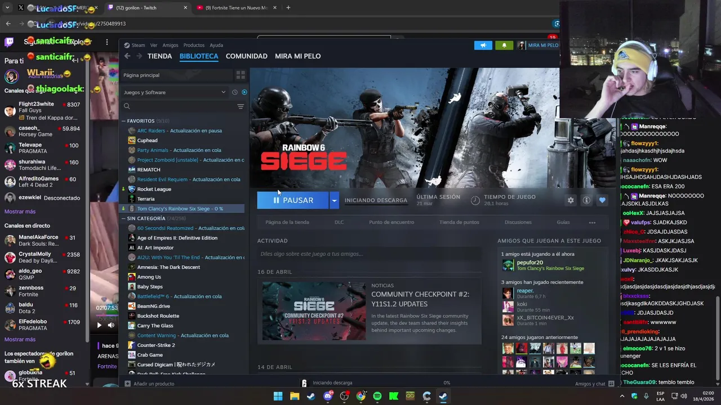Open the Steam menu

[135, 45]
